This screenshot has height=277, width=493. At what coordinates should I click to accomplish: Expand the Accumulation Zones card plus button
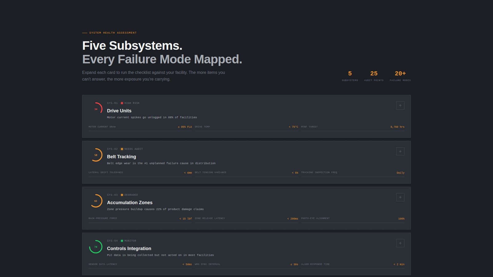(400, 197)
